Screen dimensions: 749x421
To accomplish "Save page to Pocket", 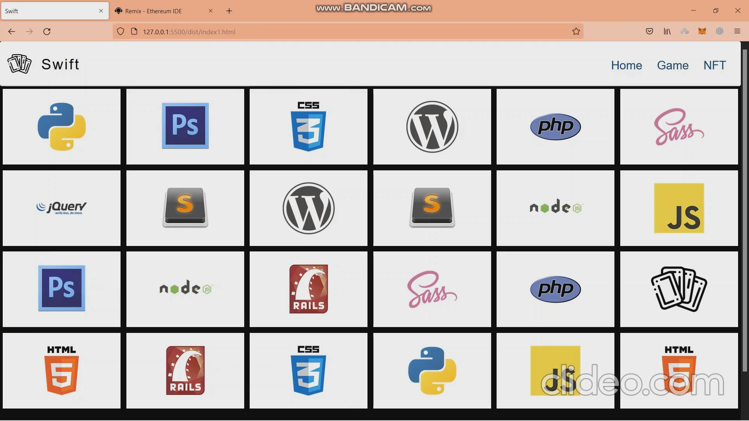I will 650,32.
